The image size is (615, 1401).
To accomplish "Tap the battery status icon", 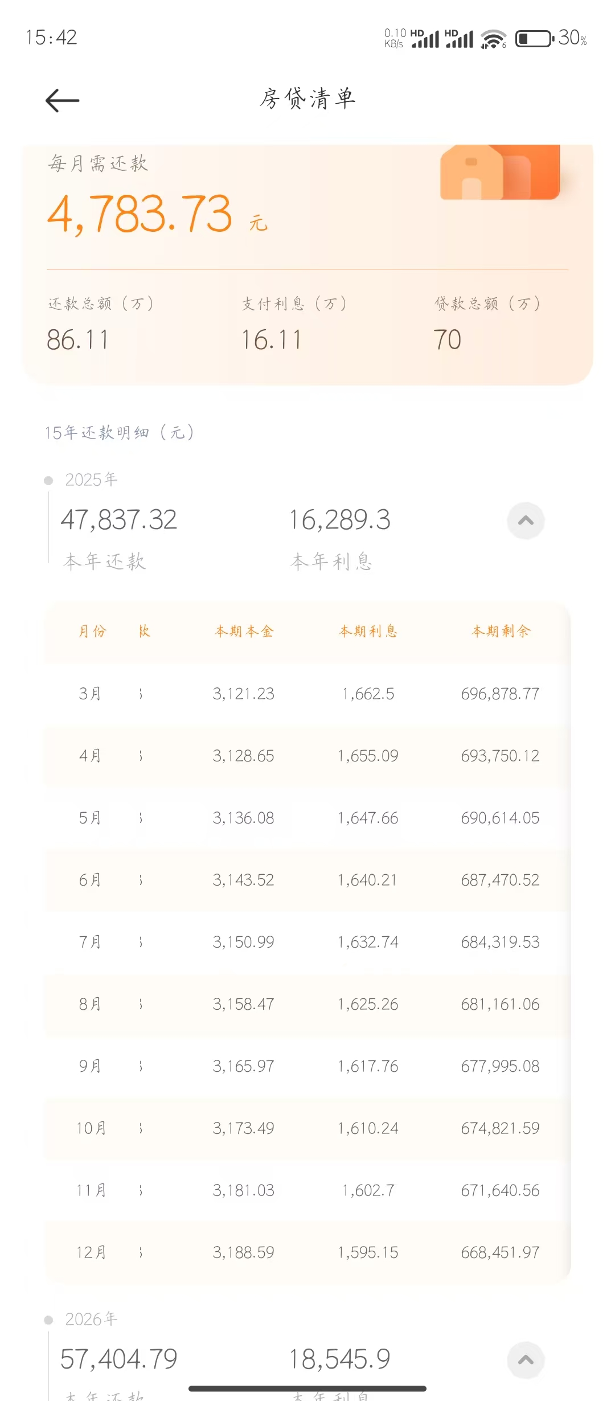I will [534, 39].
